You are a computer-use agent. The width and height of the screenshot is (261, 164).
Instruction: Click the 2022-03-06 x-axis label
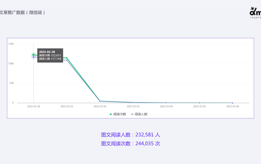click(233, 106)
